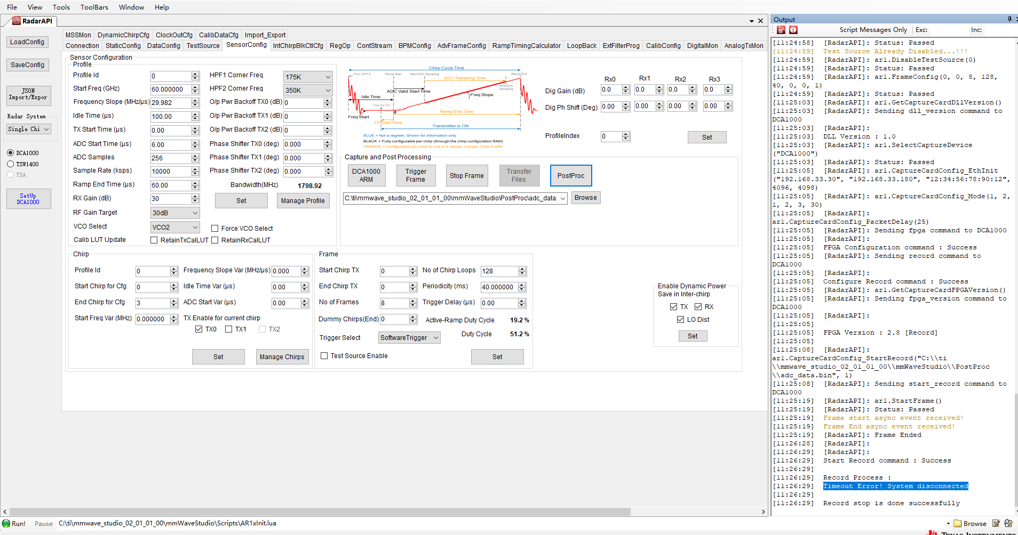Click the Lua script path input field
Screen dimensions: 1018x535
[x=500, y=523]
